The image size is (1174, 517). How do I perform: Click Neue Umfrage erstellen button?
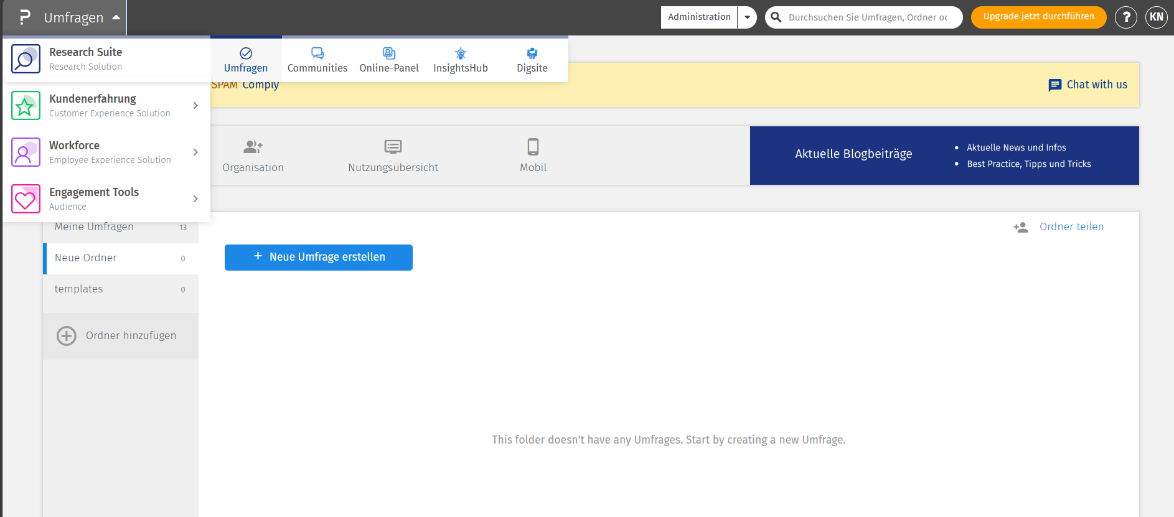pos(319,258)
